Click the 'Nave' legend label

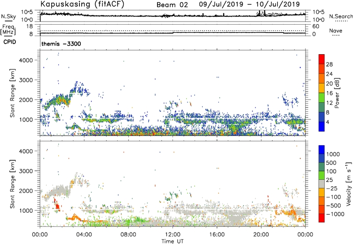pos(336,31)
